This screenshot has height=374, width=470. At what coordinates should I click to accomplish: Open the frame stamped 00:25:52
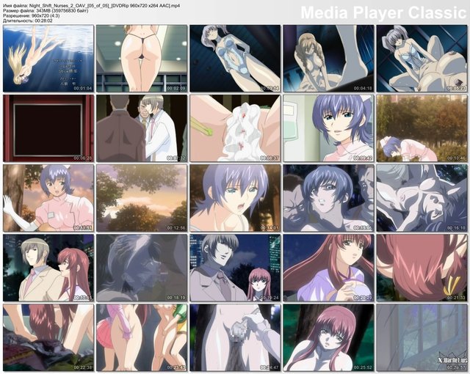[x=328, y=338]
